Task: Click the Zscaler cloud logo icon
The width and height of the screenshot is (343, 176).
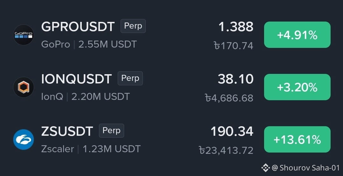Action: coord(24,140)
